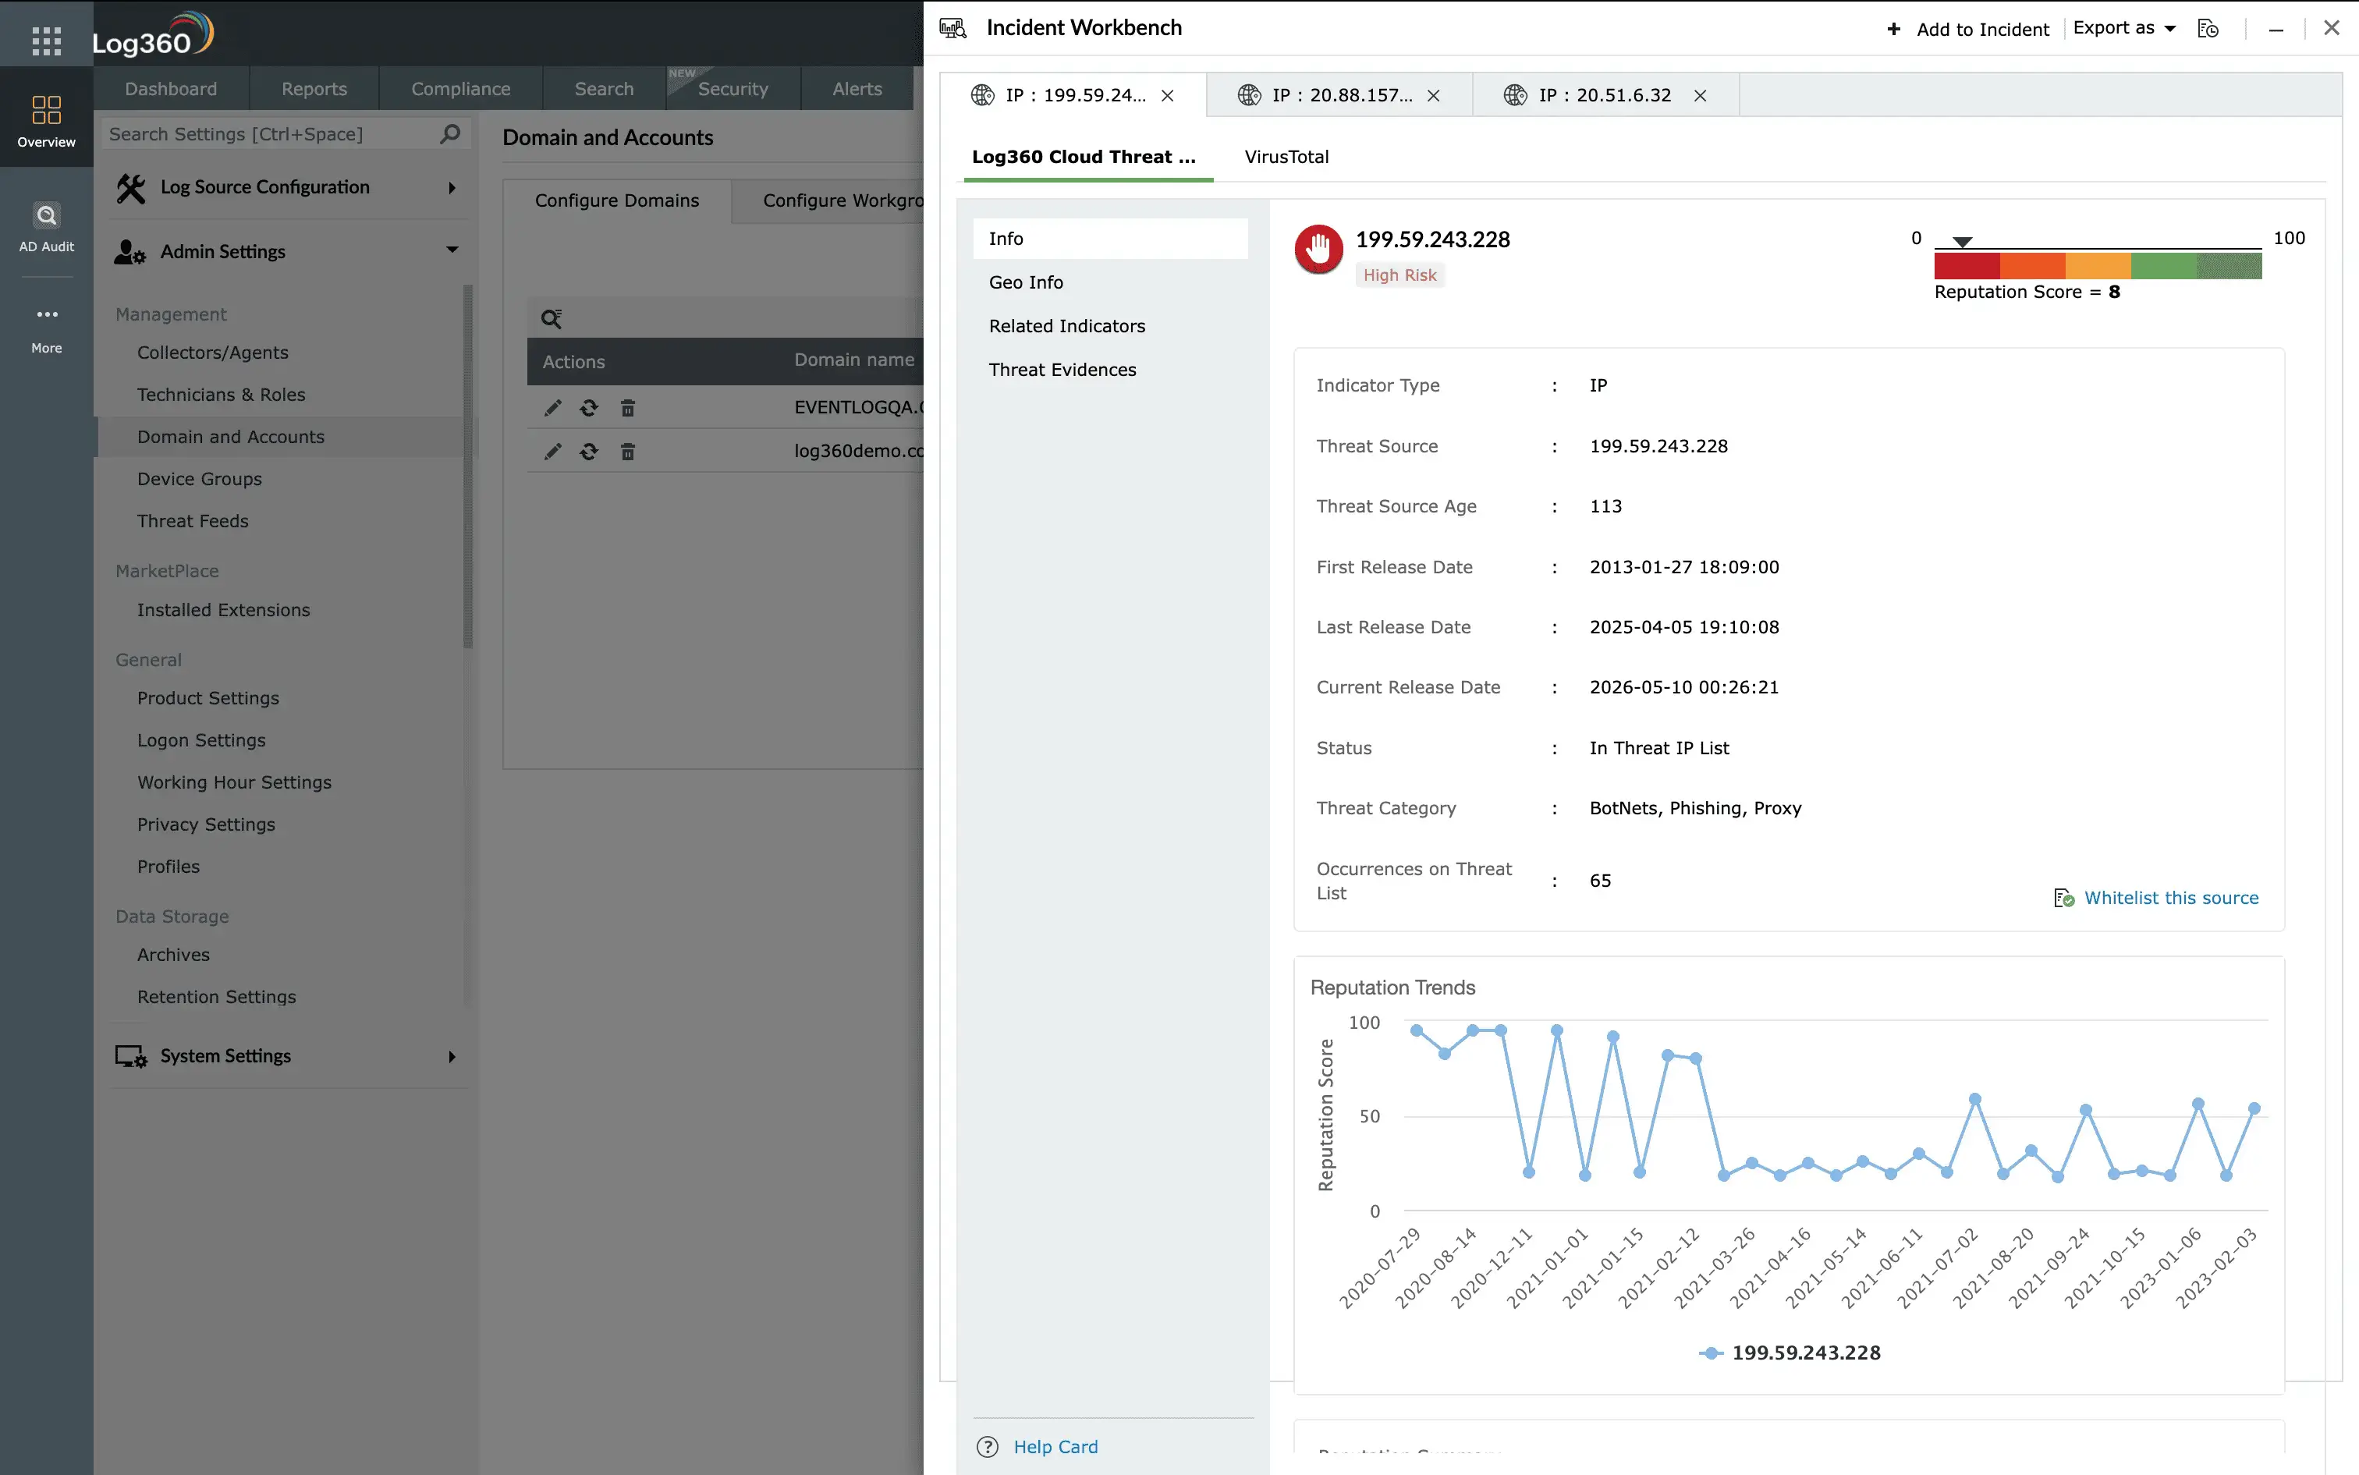Open Archives under Data Storage
The image size is (2359, 1475).
pyautogui.click(x=172, y=955)
